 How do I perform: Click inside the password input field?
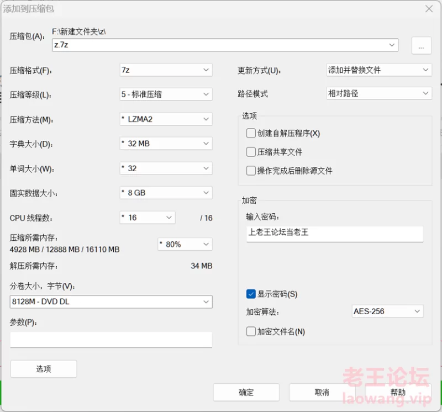pos(335,234)
